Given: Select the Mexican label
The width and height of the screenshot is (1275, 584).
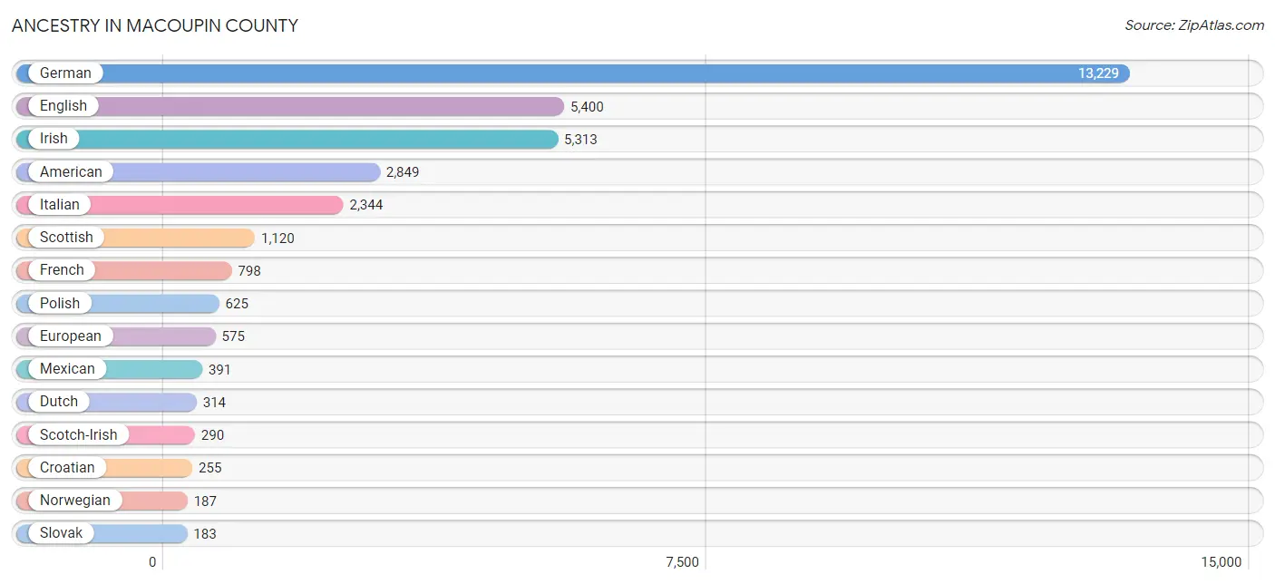Looking at the screenshot, I should tap(67, 369).
